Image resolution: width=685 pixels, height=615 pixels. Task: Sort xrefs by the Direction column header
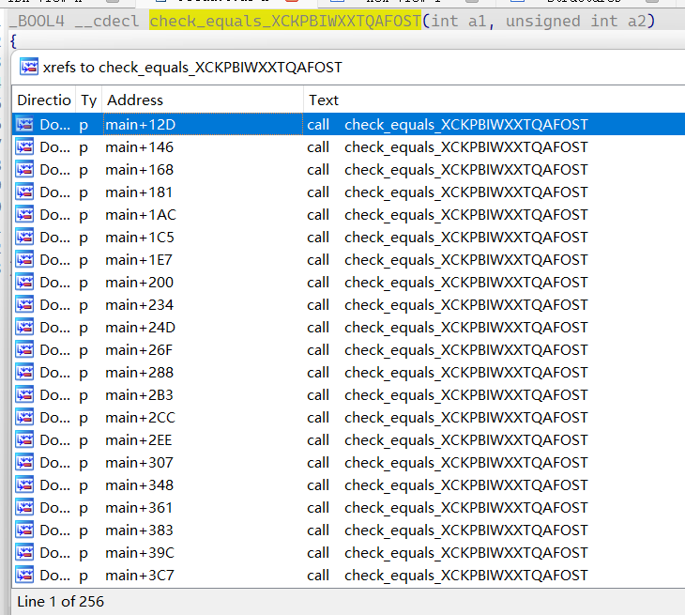click(44, 100)
